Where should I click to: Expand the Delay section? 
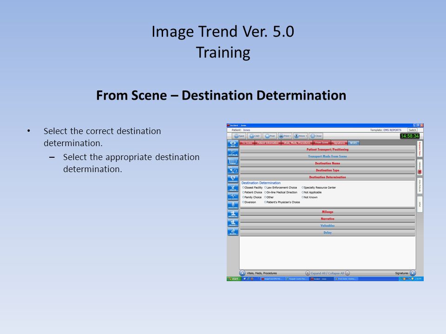(328, 232)
